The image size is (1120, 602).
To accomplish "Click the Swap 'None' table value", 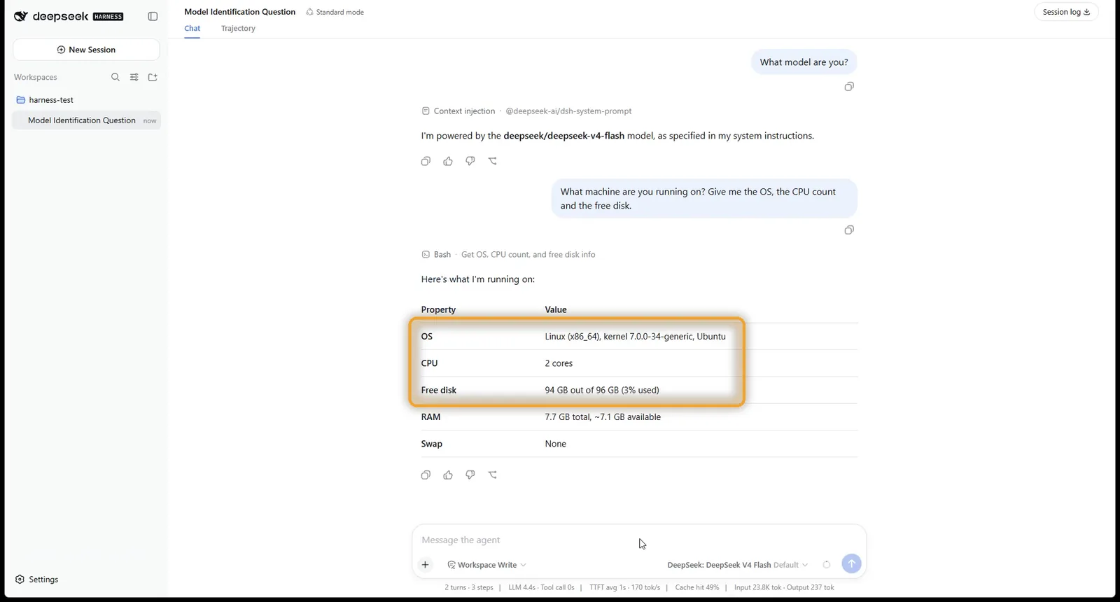I will pos(556,444).
